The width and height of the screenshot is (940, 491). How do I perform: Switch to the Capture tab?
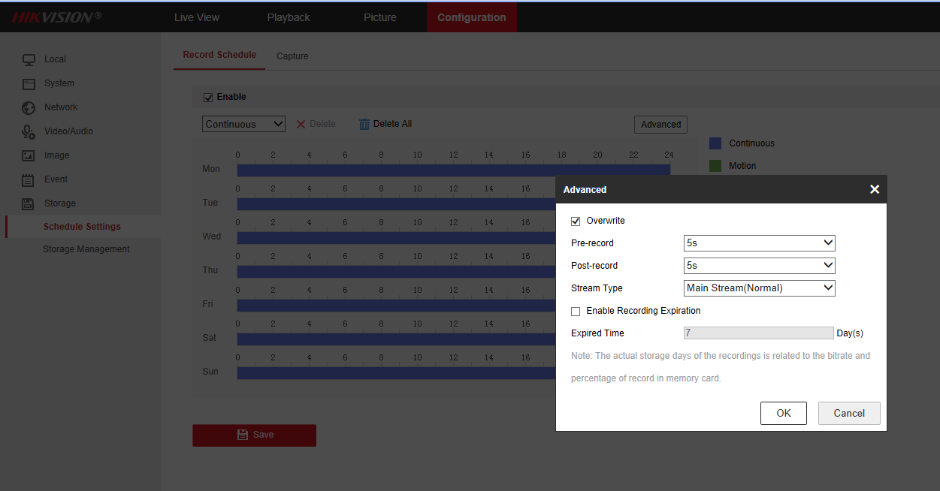coord(292,56)
